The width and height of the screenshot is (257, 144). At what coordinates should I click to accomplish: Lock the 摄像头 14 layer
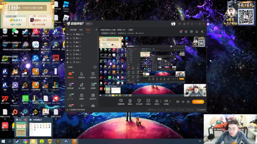coord(71,34)
